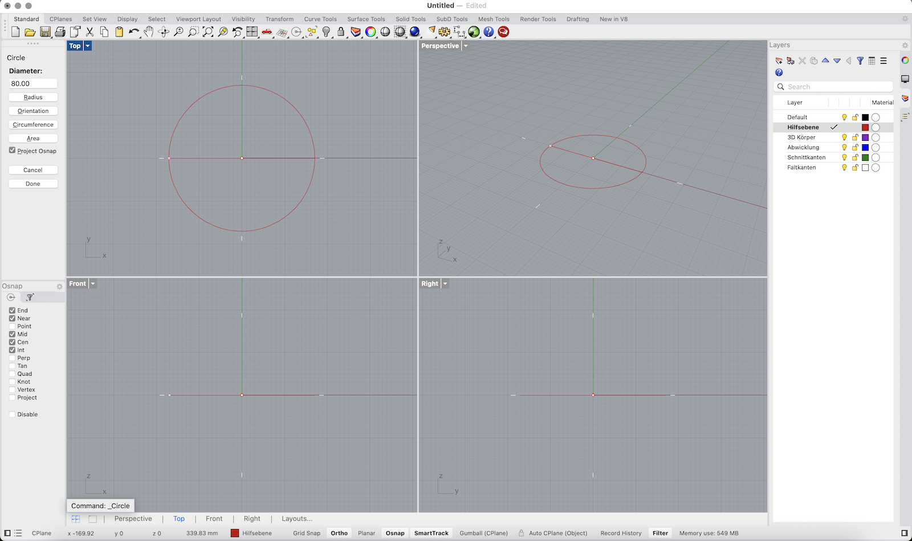Image resolution: width=912 pixels, height=541 pixels.
Task: Open the Front viewport dropdown arrow
Action: click(93, 283)
